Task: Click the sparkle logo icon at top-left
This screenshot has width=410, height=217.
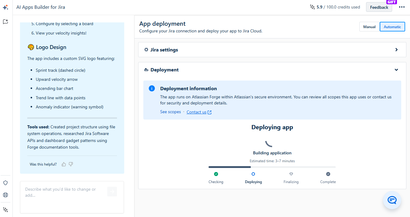Action: point(5,7)
